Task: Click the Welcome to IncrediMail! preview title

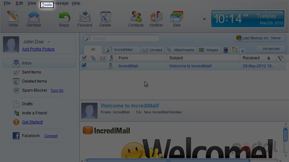Action: pos(130,106)
